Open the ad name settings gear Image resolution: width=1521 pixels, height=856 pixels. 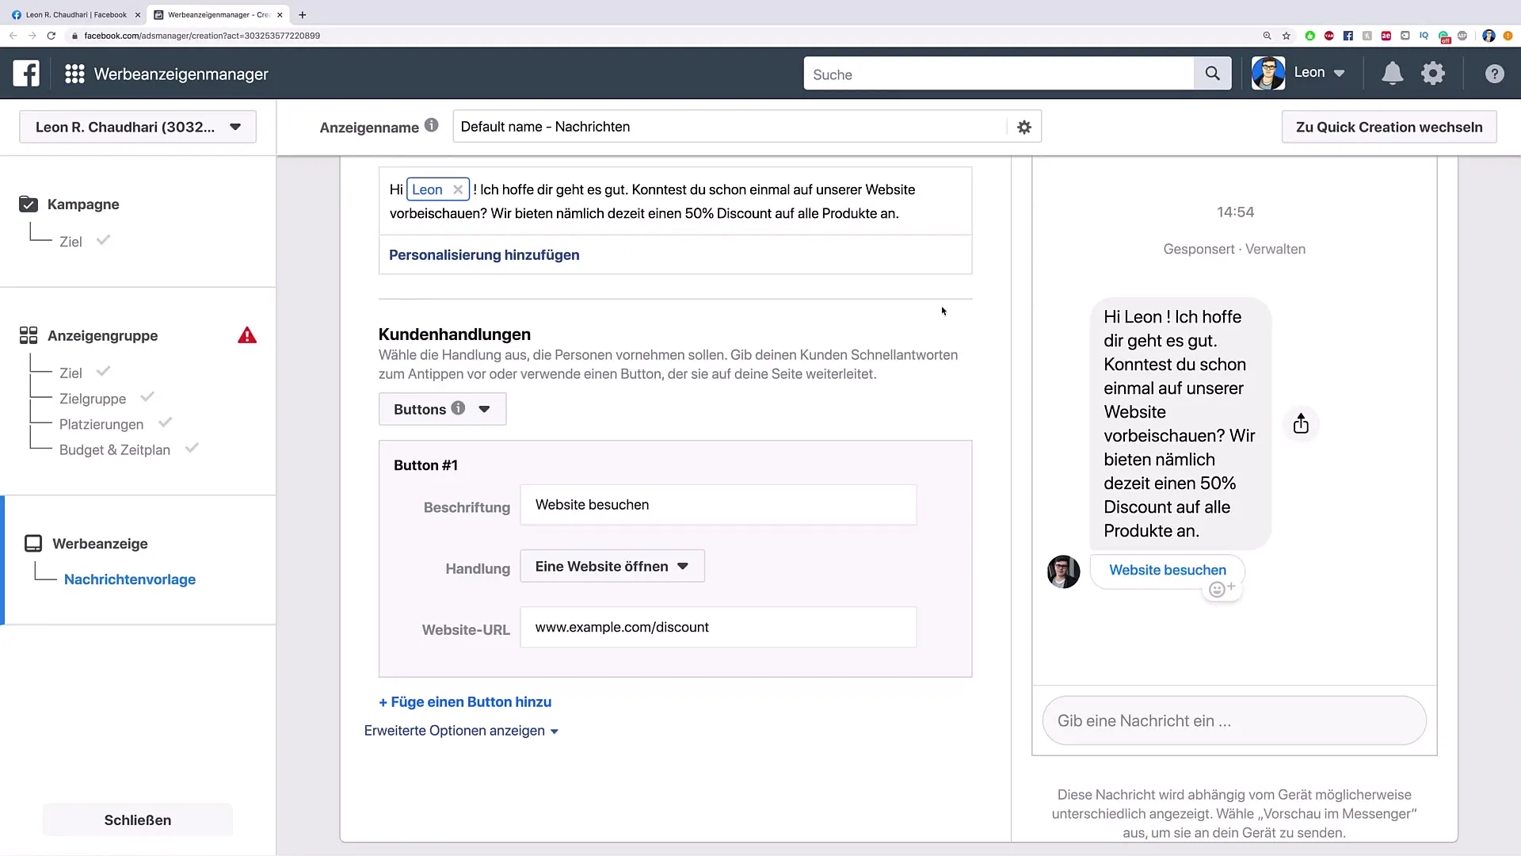coord(1024,127)
